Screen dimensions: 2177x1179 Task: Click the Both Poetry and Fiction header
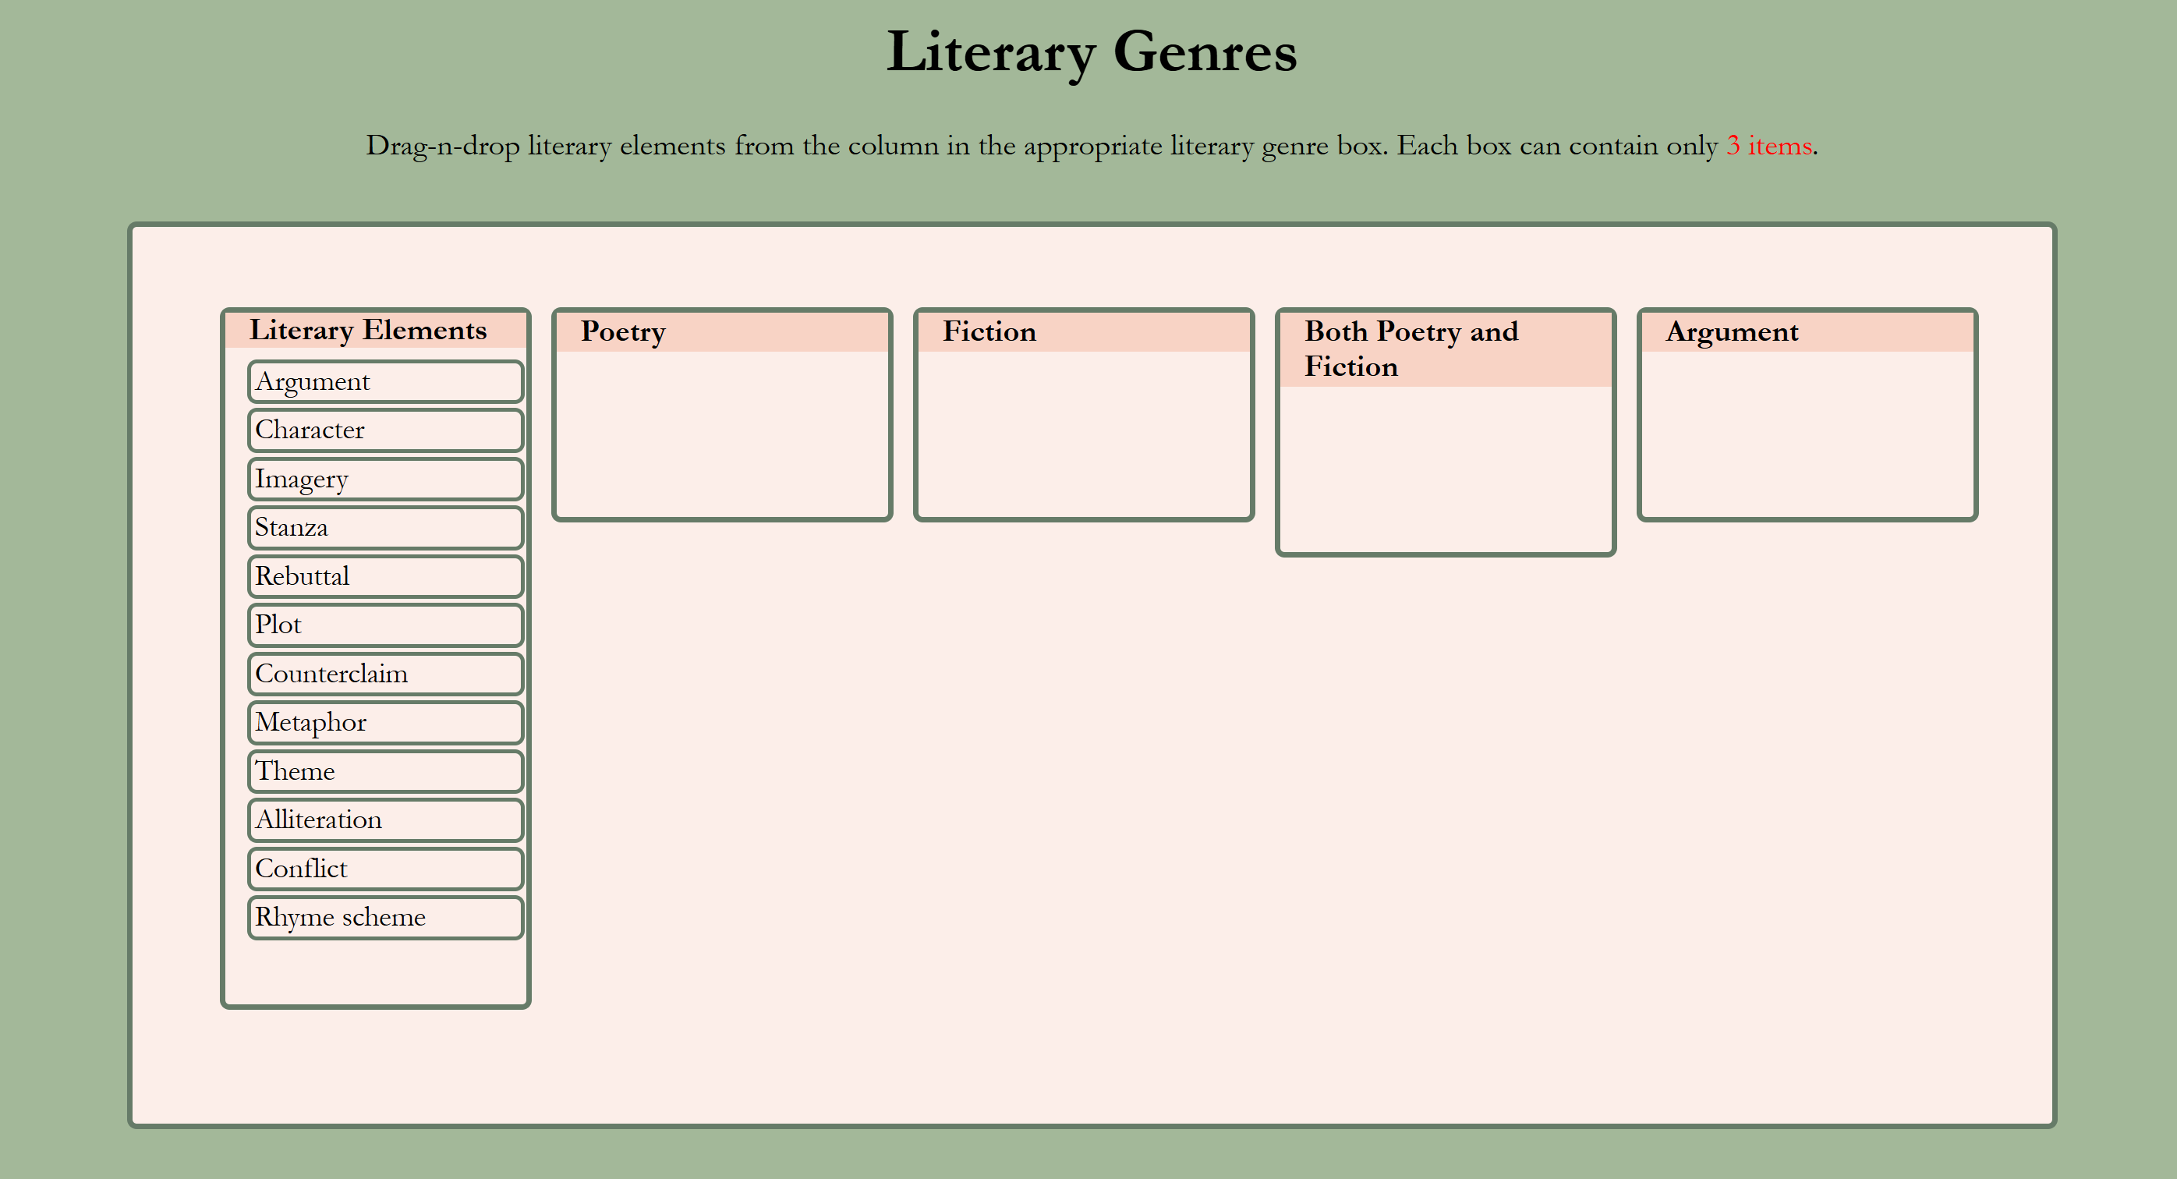(x=1411, y=349)
